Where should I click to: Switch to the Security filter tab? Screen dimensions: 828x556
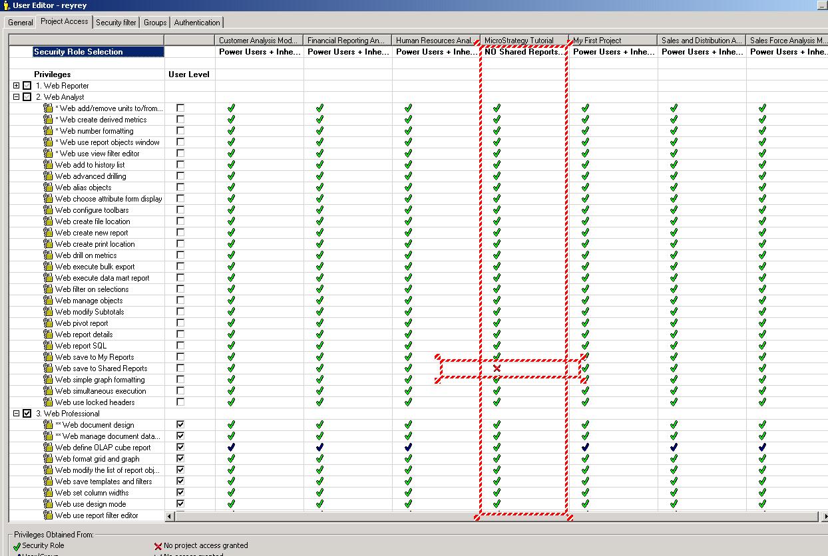click(x=116, y=21)
